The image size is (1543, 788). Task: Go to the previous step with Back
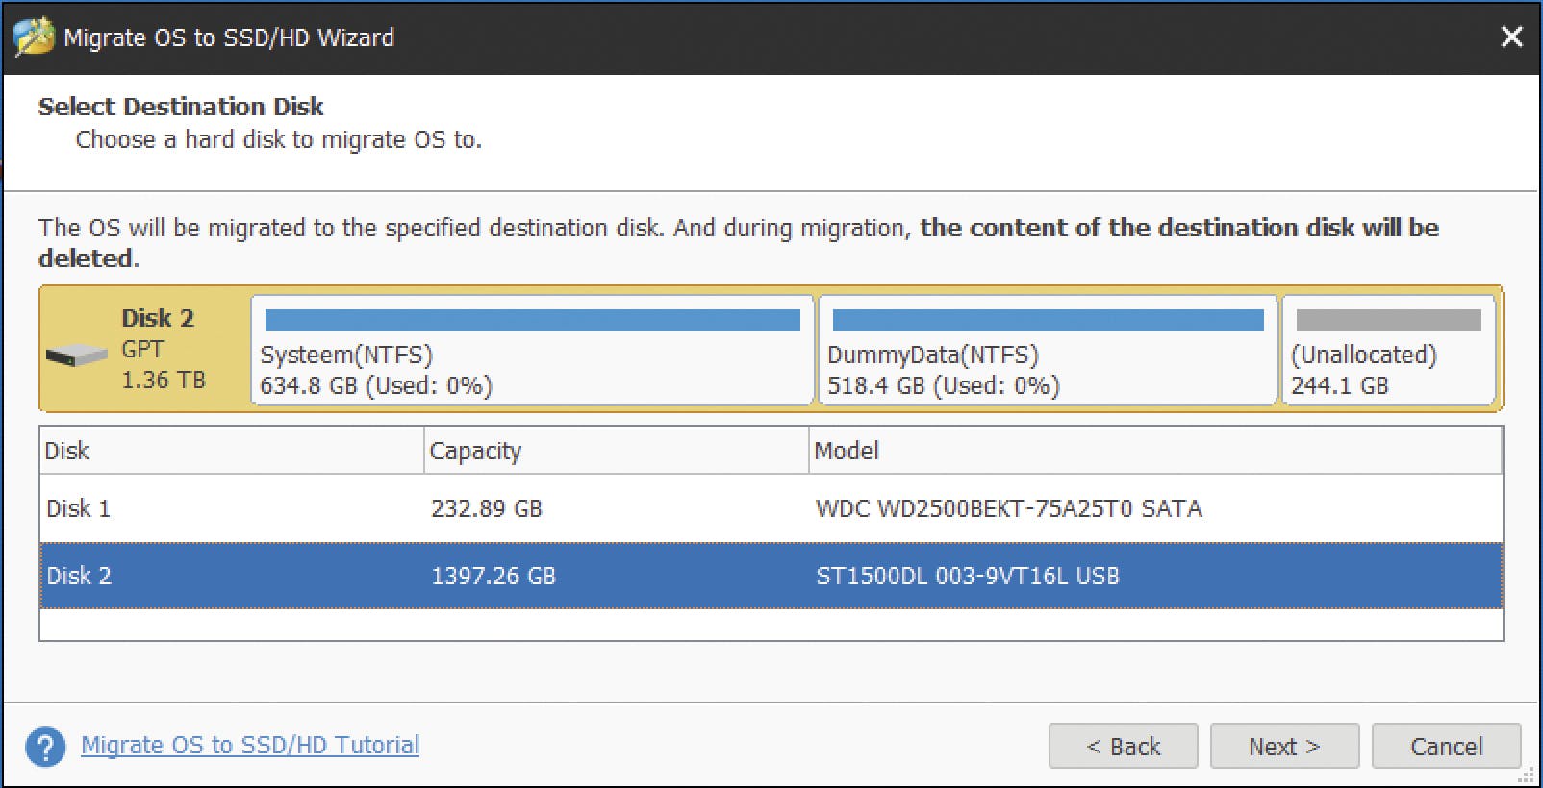(1123, 746)
